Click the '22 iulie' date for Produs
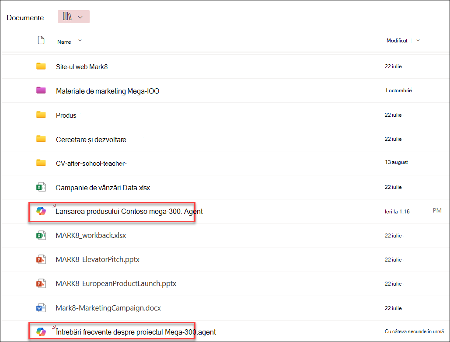Image resolution: width=450 pixels, height=342 pixels. [x=393, y=115]
